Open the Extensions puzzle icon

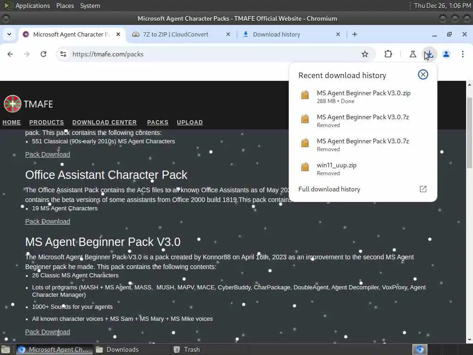[388, 54]
